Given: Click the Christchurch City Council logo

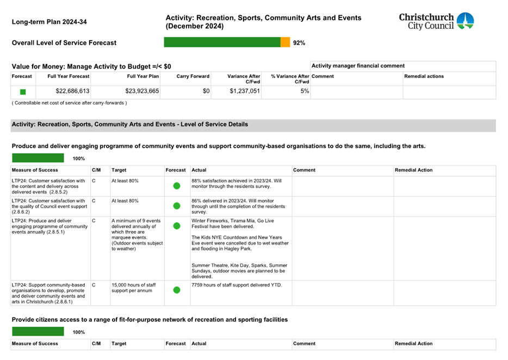Looking at the screenshot, I should click(x=436, y=21).
